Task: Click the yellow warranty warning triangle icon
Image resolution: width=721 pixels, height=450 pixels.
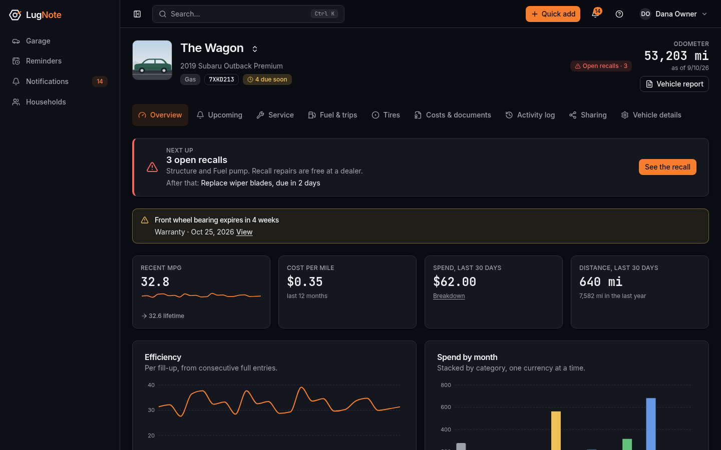Action: (145, 220)
